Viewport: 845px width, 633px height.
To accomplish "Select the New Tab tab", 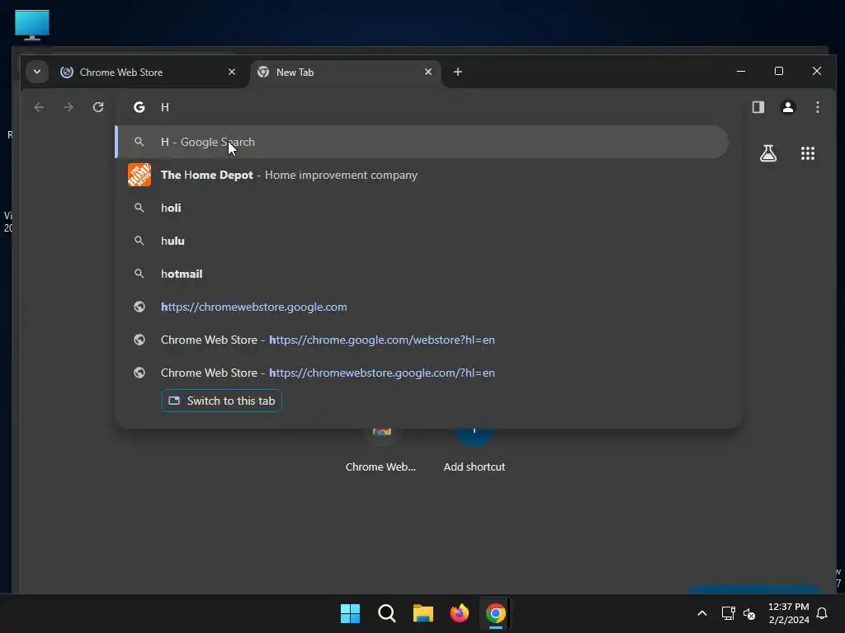I will click(x=345, y=73).
